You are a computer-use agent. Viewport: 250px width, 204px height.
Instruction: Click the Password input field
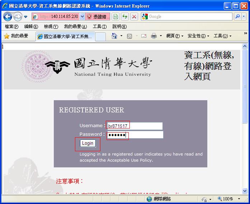pyautogui.click(x=135, y=135)
